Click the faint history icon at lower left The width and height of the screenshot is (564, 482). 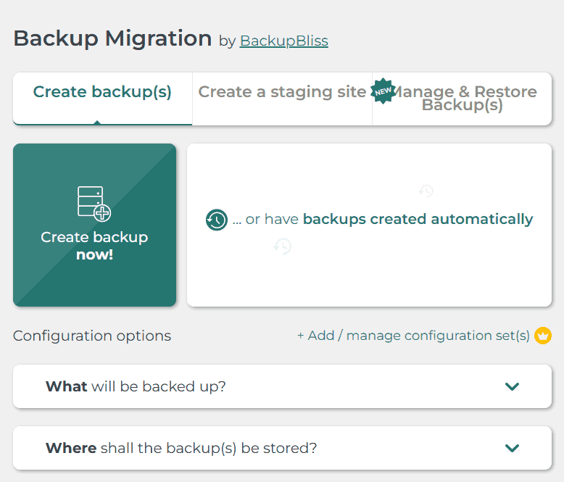[282, 246]
